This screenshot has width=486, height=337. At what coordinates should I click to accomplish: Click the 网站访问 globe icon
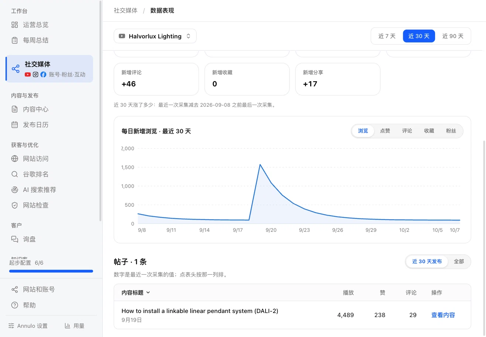[15, 159]
